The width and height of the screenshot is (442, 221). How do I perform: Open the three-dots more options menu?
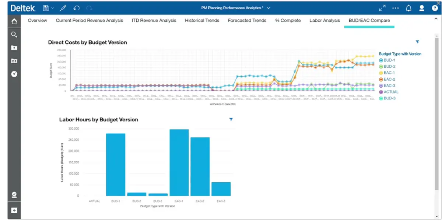[x=396, y=8]
